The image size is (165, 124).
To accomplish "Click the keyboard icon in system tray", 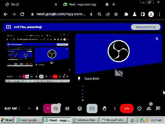I will [x=132, y=120].
